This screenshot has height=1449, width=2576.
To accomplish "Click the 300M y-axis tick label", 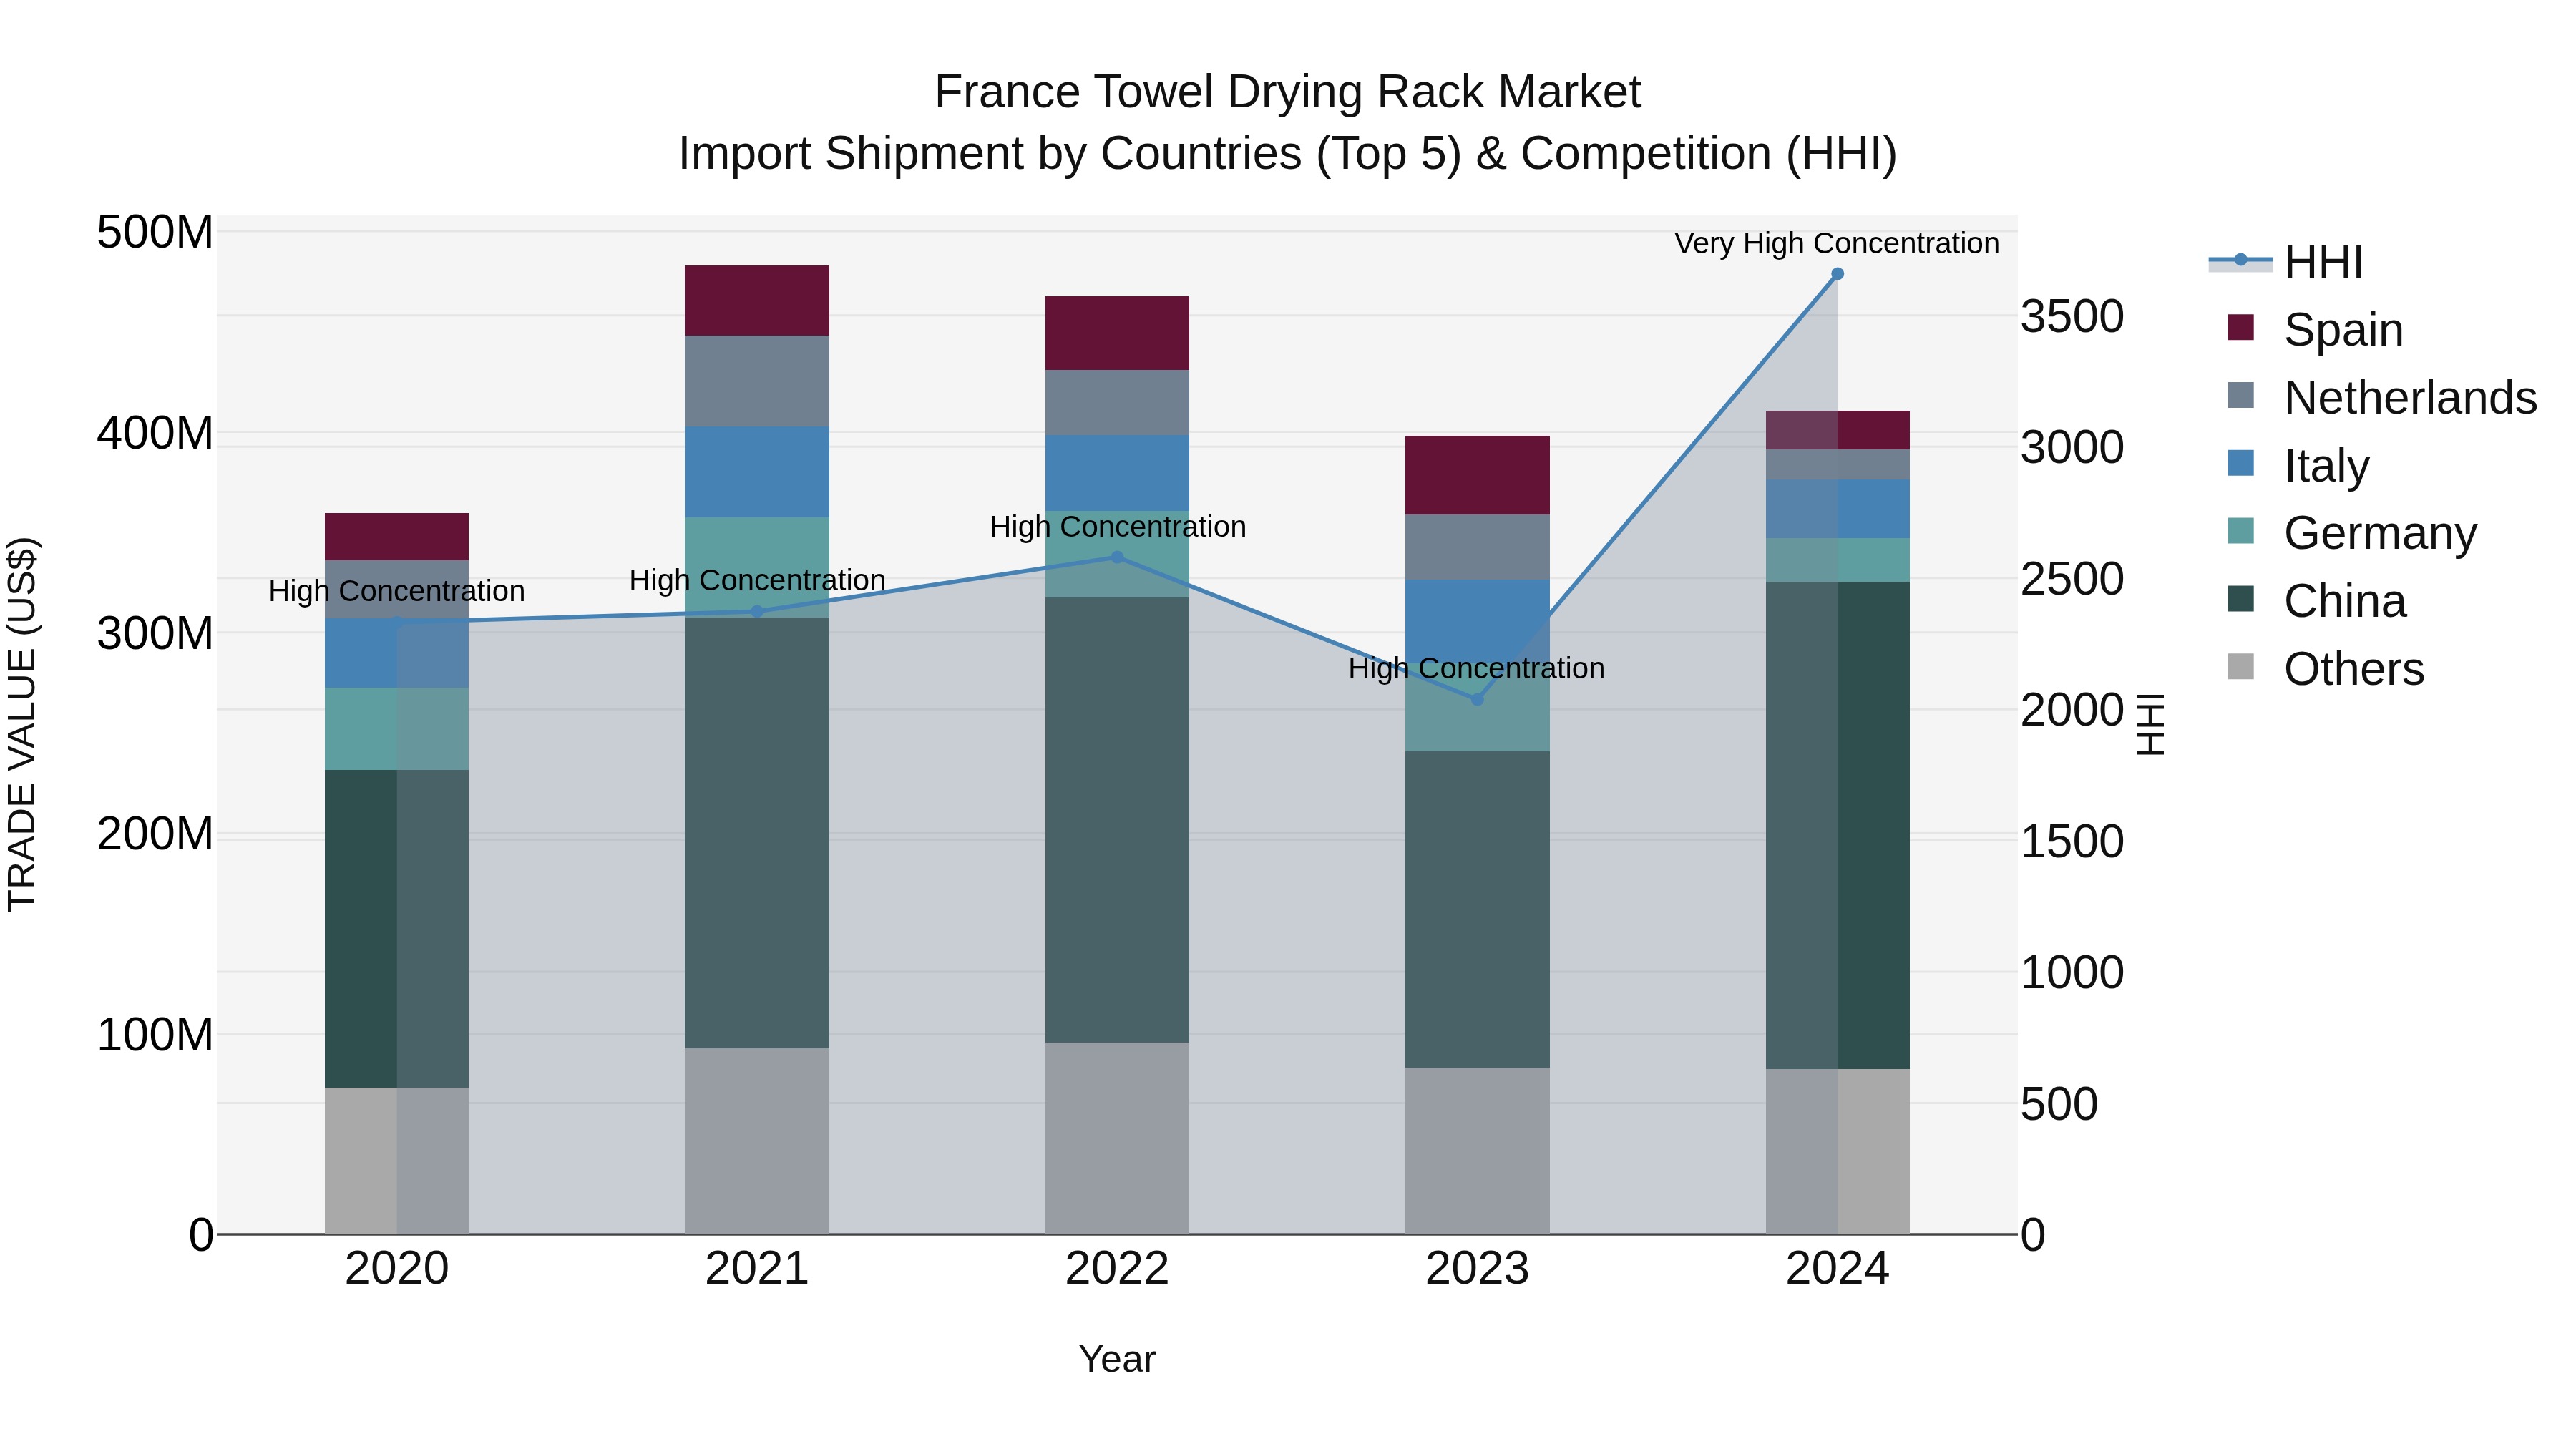I will point(155,633).
